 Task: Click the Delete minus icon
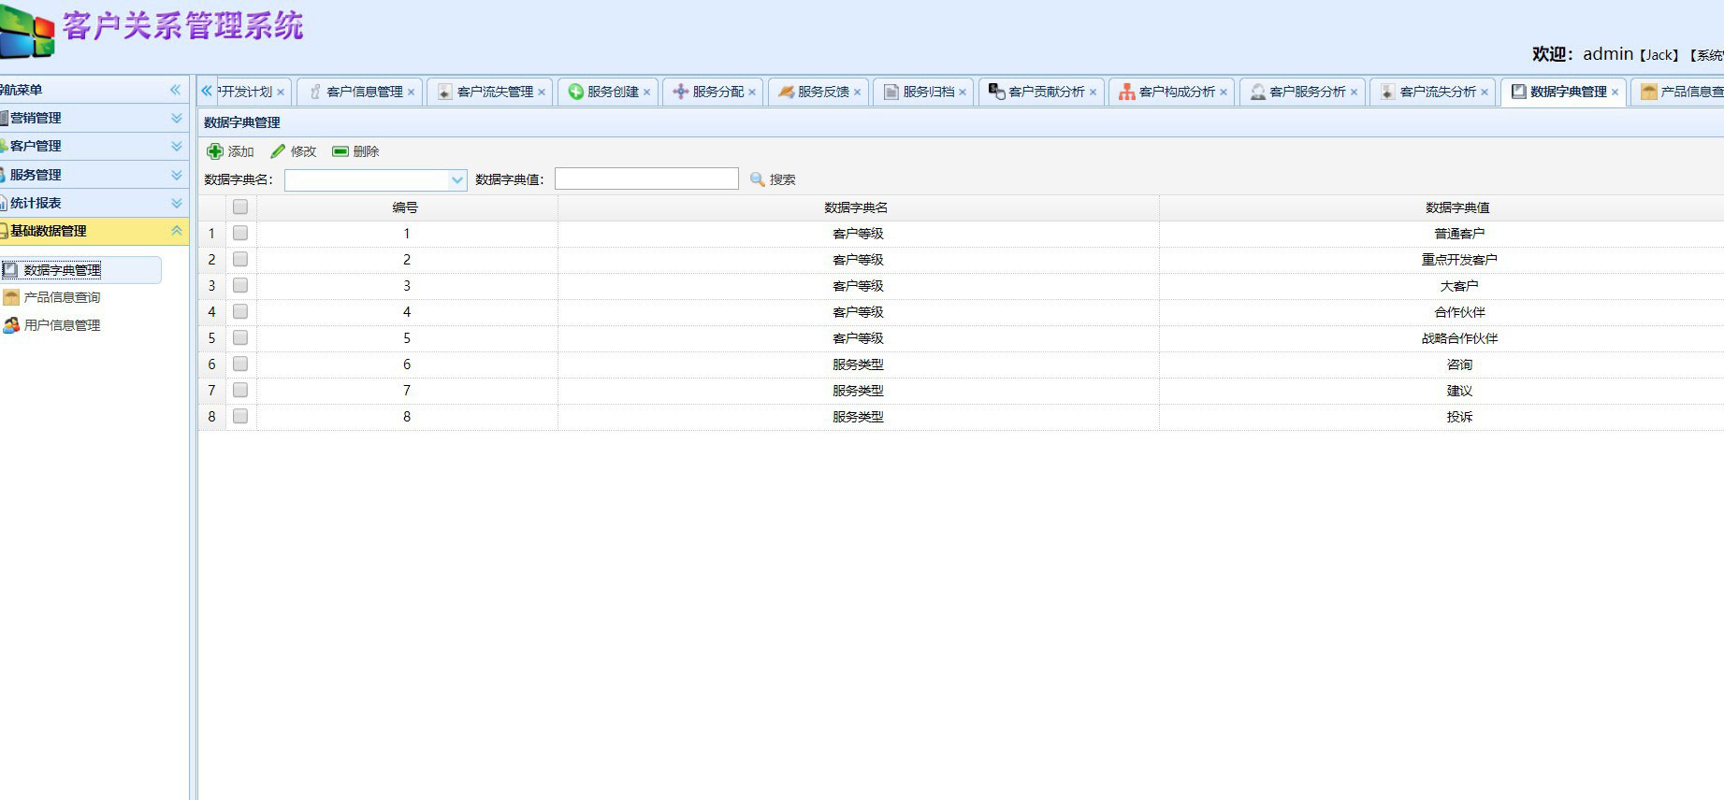pyautogui.click(x=340, y=151)
